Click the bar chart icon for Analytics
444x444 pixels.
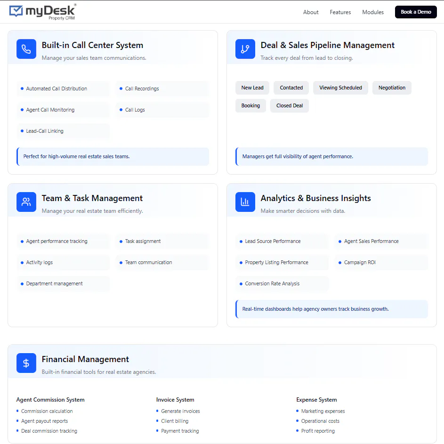pos(245,202)
